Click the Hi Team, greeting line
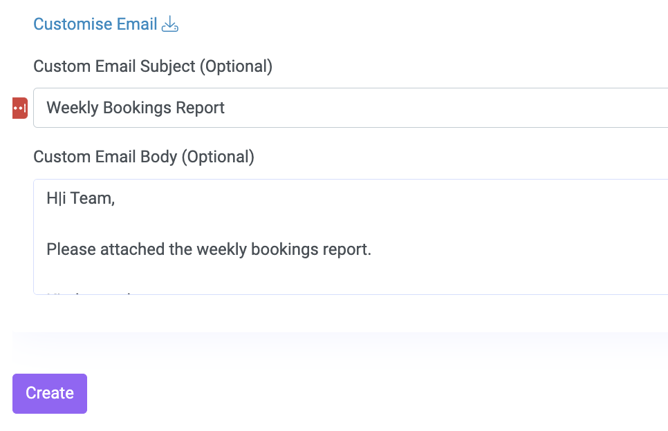This screenshot has height=431, width=668. (81, 198)
